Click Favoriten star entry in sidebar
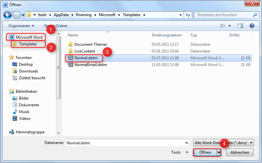The height and width of the screenshot is (163, 262). click(20, 58)
